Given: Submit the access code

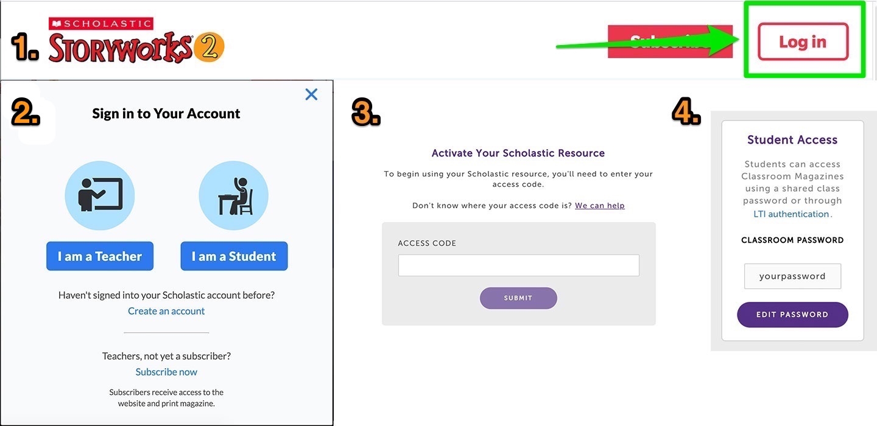Looking at the screenshot, I should click(518, 298).
